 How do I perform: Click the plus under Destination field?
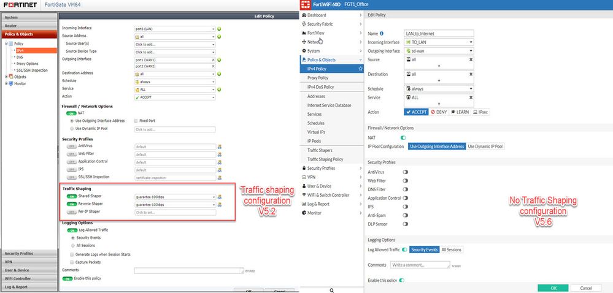click(439, 80)
